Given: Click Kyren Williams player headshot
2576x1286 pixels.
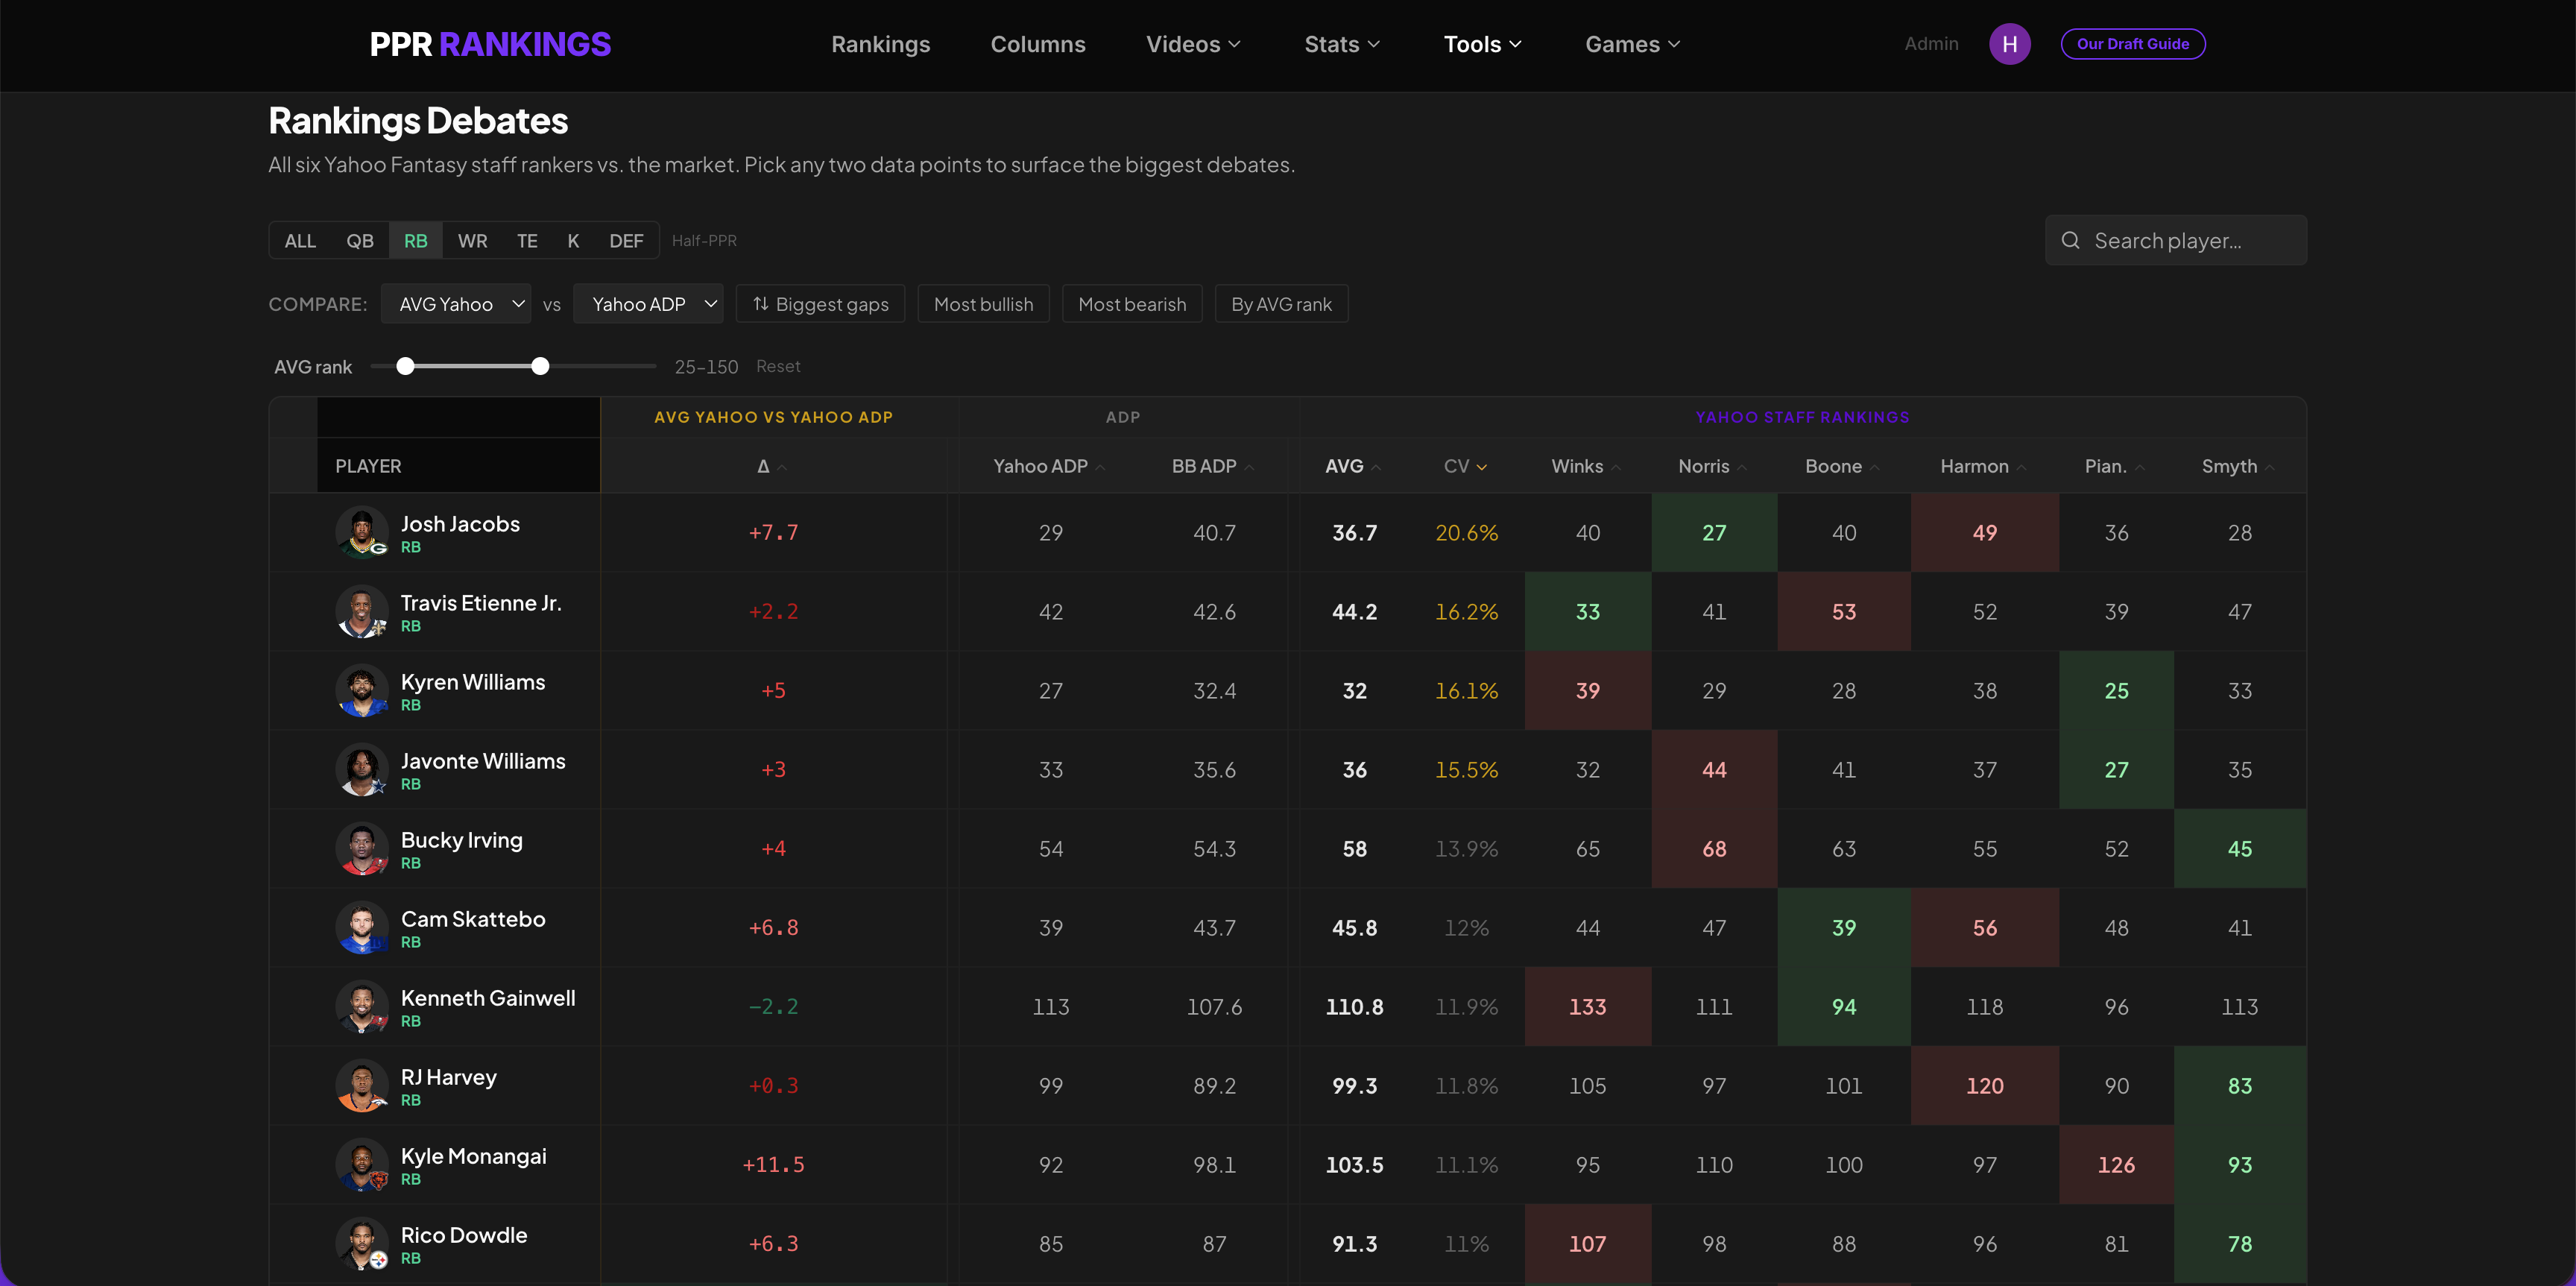Looking at the screenshot, I should coord(362,690).
